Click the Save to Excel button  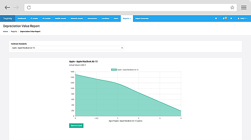(76, 126)
